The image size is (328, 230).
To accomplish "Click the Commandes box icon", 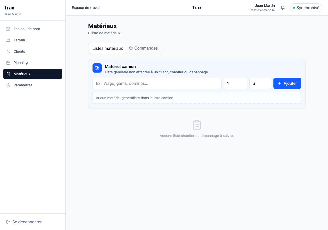I will pos(131,48).
